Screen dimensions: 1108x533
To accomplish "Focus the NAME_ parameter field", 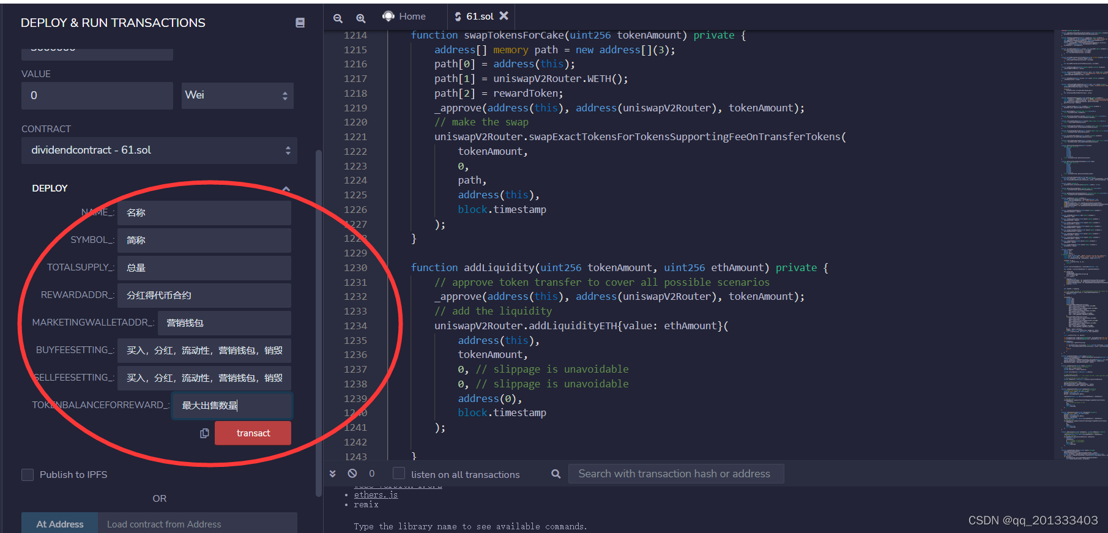I will tap(204, 213).
